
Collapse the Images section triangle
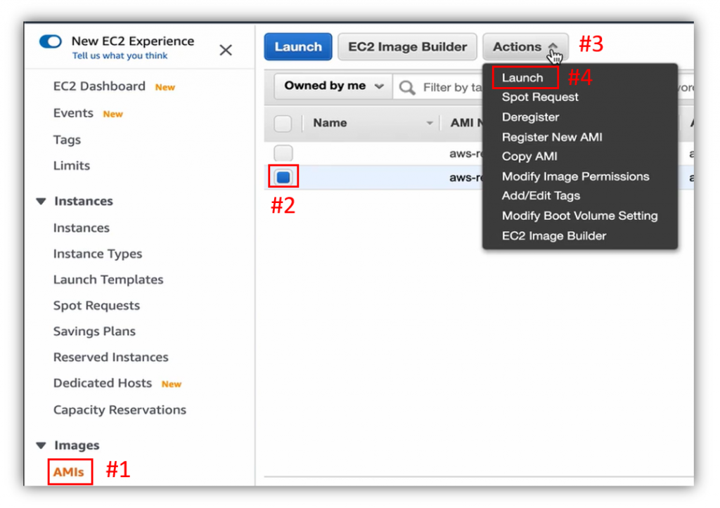[41, 445]
